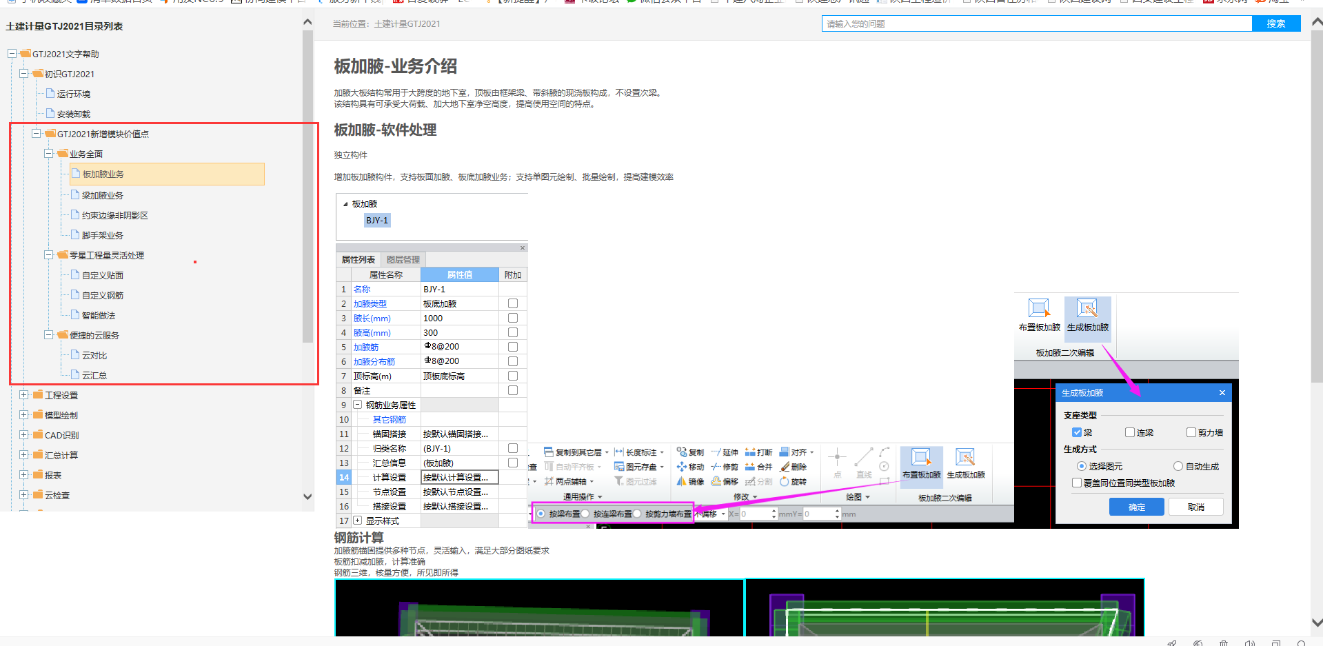Uncheck the 梁 support type checkbox
This screenshot has width=1323, height=646.
pyautogui.click(x=1076, y=432)
